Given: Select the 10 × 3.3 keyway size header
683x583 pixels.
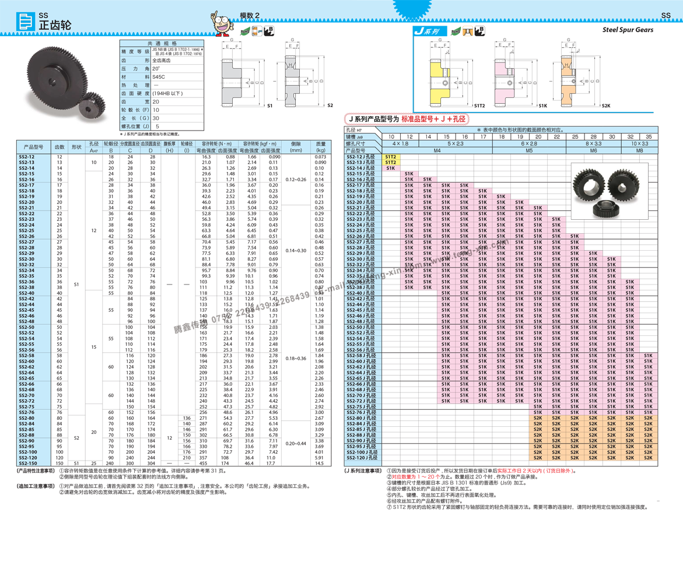Looking at the screenshot, I should [x=639, y=143].
